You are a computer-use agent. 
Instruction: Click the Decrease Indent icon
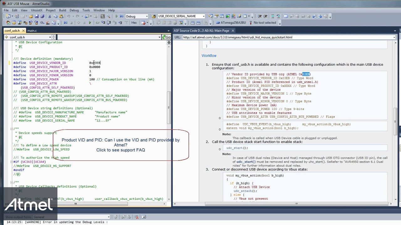(259, 16)
